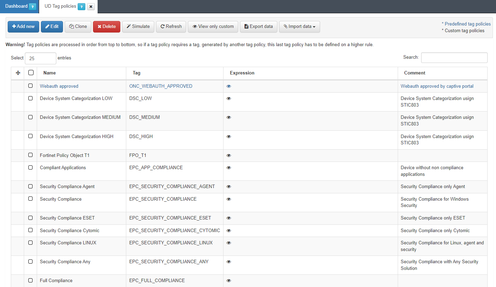Click the help icon on Dashboard tab
This screenshot has width=496, height=287.
[x=32, y=7]
